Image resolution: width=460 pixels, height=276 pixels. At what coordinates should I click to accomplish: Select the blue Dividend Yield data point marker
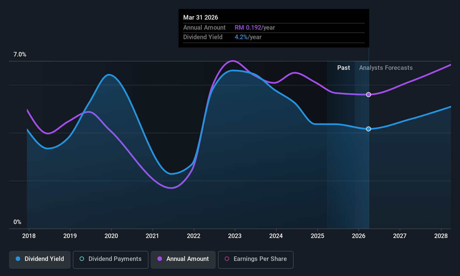369,129
